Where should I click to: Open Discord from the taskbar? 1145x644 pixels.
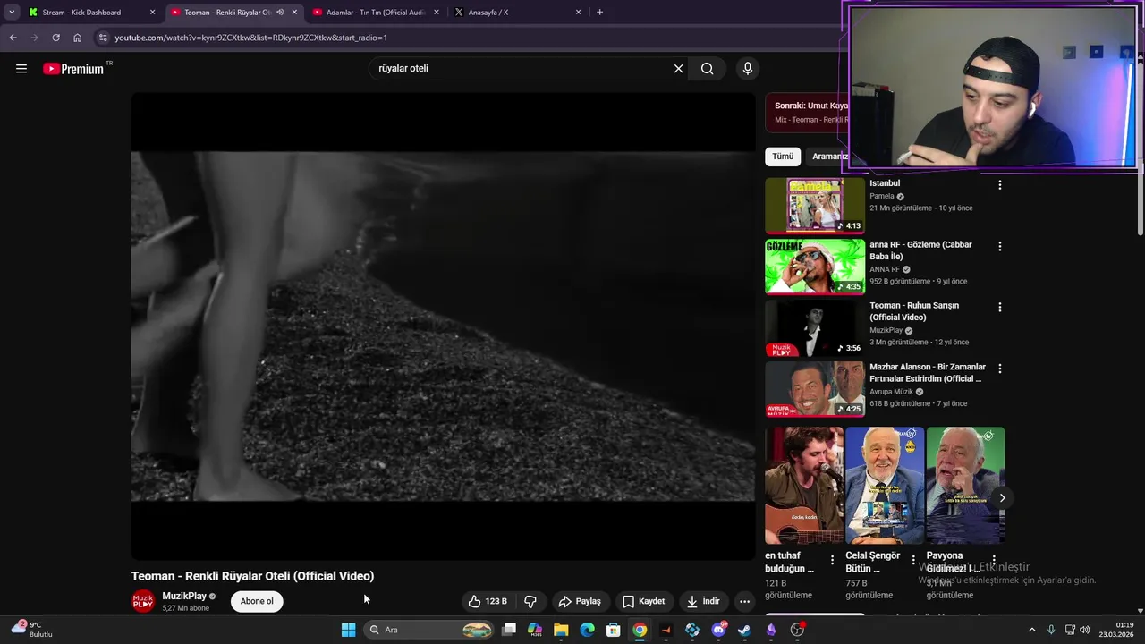718,630
